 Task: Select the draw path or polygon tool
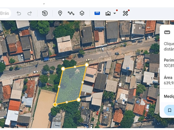pos(71,13)
